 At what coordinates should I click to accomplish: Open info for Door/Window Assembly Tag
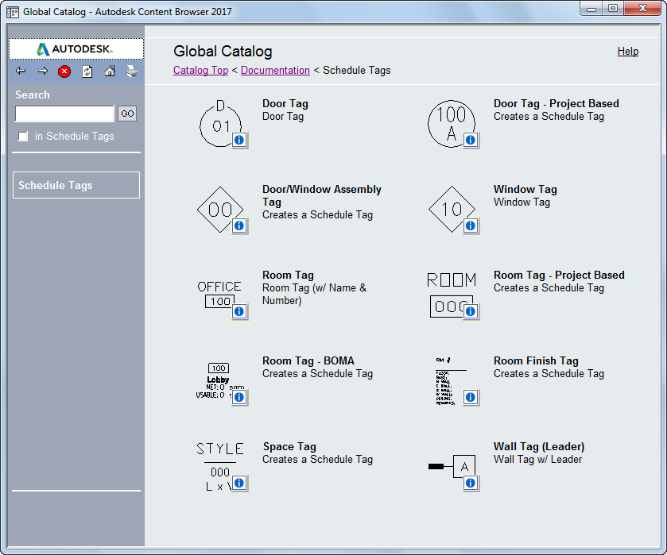[x=239, y=225]
